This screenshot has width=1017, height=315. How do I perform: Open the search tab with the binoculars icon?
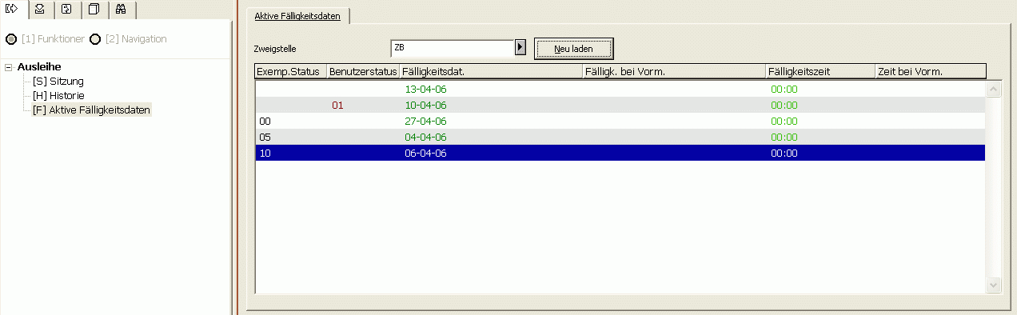122,10
